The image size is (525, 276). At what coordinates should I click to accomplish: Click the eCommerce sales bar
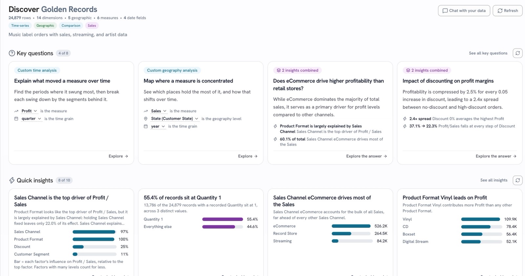(x=351, y=226)
